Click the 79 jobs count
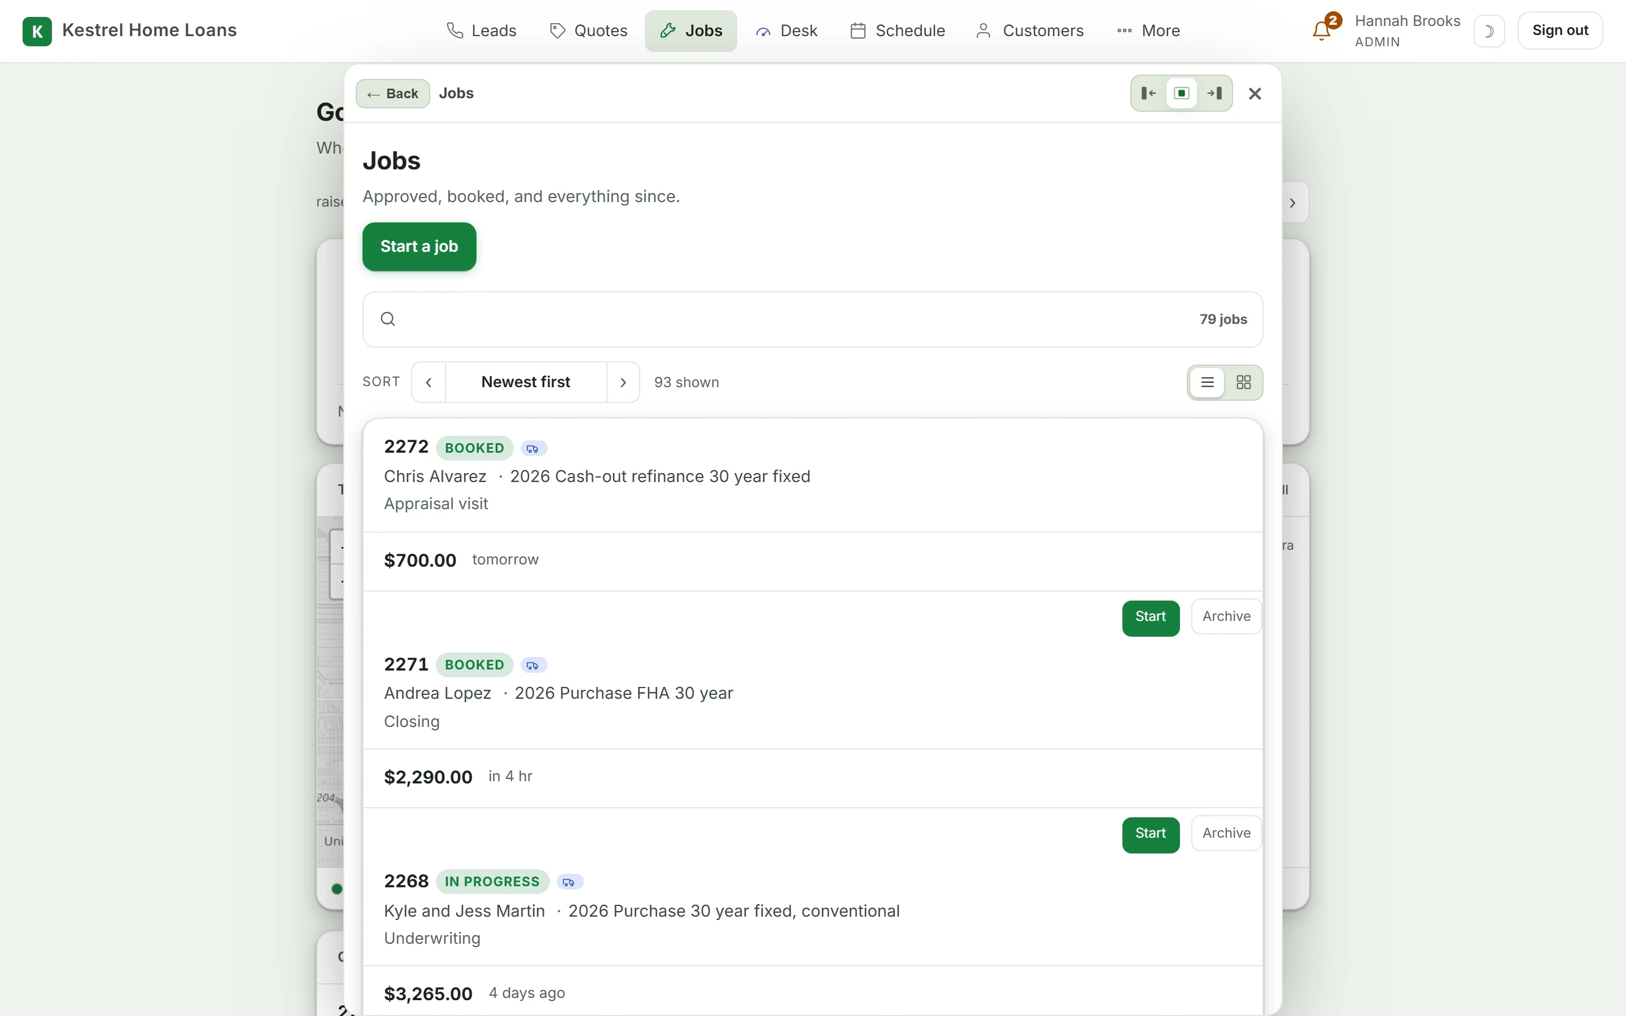The image size is (1626, 1016). coord(1223,319)
